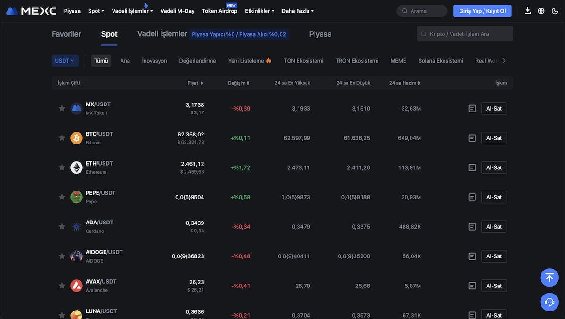
Task: Open the language selector globe icon
Action: [x=541, y=10]
